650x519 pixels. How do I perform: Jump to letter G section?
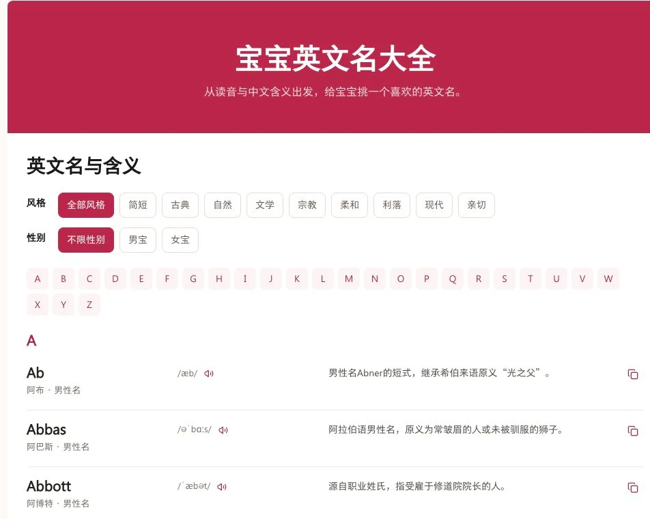coord(193,279)
